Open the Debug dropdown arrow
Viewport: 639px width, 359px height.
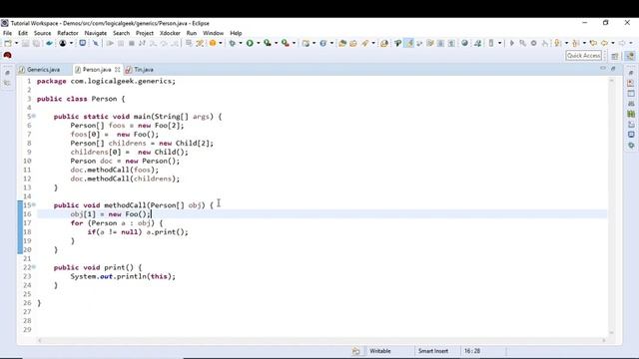coord(241,43)
